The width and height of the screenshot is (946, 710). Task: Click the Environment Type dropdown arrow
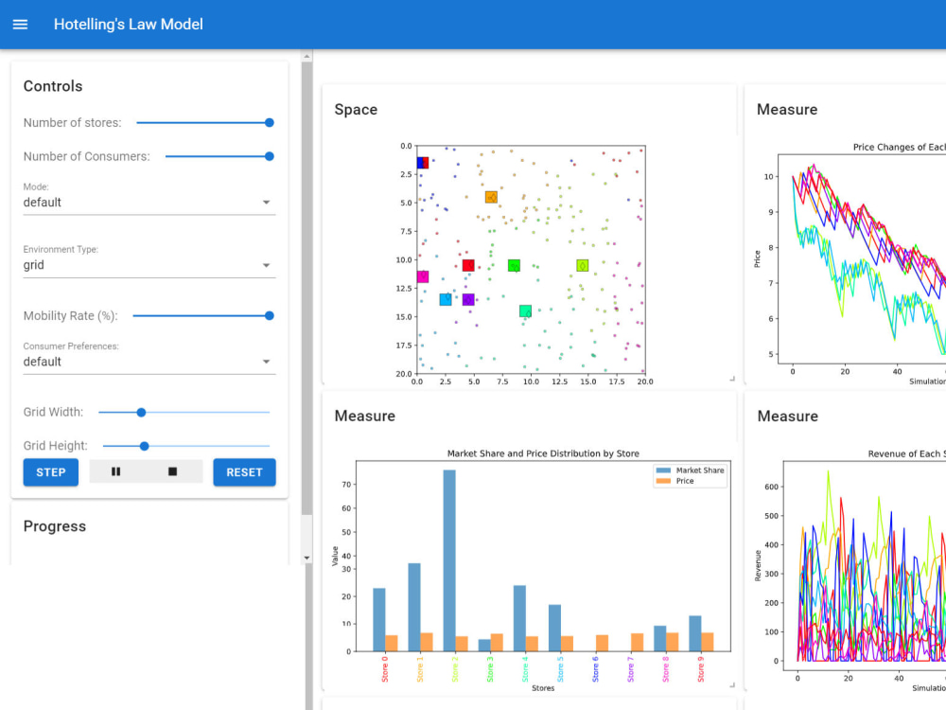266,265
